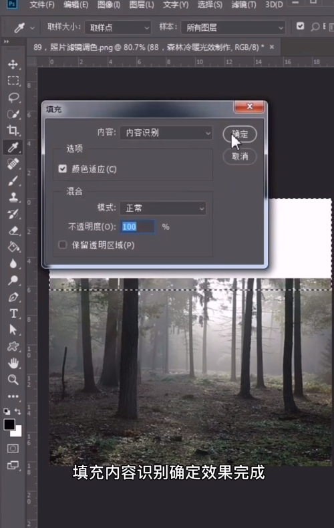
Task: Click the forest photo on the canvas
Action: tap(190, 372)
